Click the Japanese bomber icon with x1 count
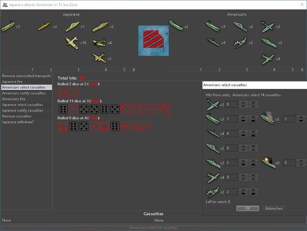The image size is (307, 231). coord(100,58)
